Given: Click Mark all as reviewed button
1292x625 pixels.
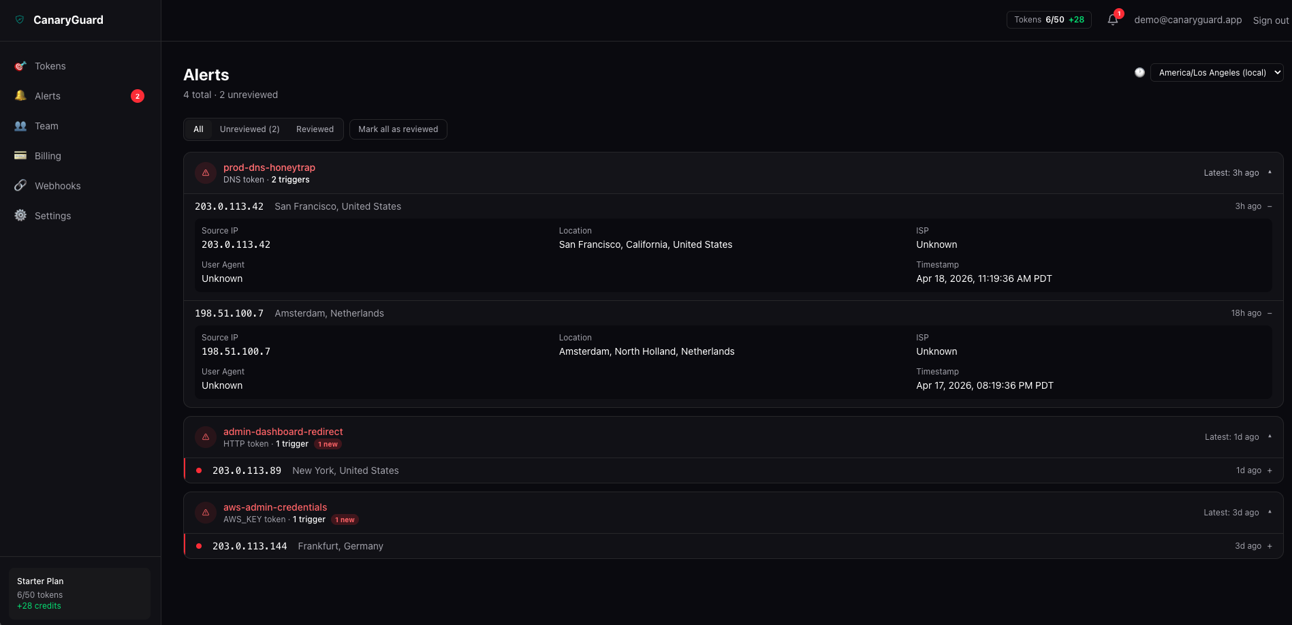Looking at the screenshot, I should coord(398,129).
